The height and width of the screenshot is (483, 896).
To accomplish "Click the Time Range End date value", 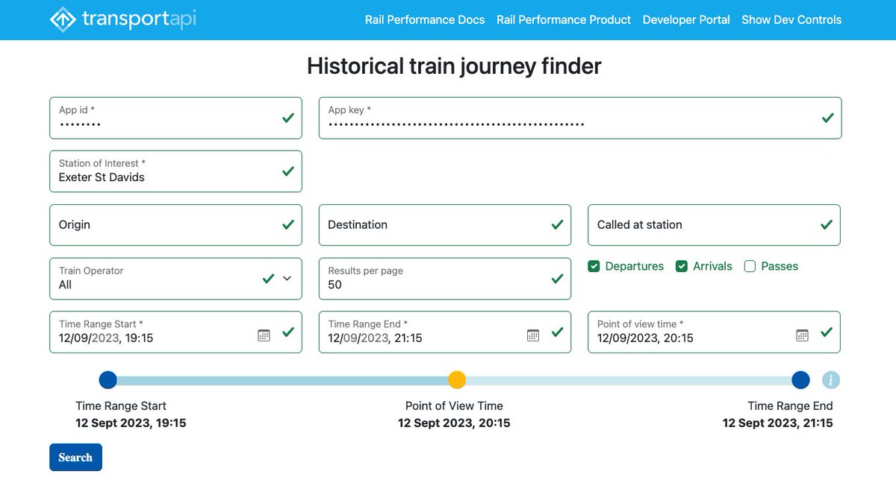I will coord(376,338).
